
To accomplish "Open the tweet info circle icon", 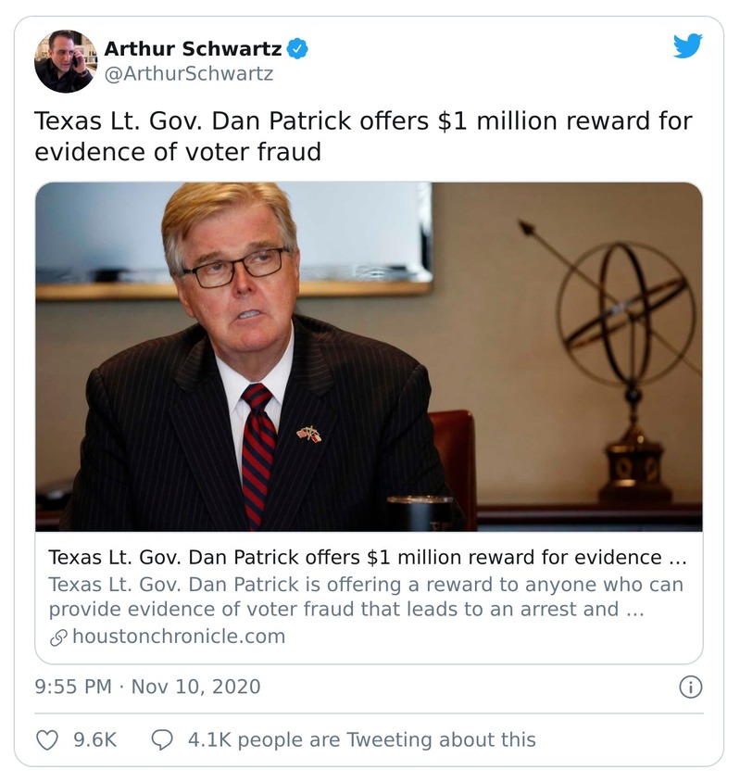I will (690, 687).
